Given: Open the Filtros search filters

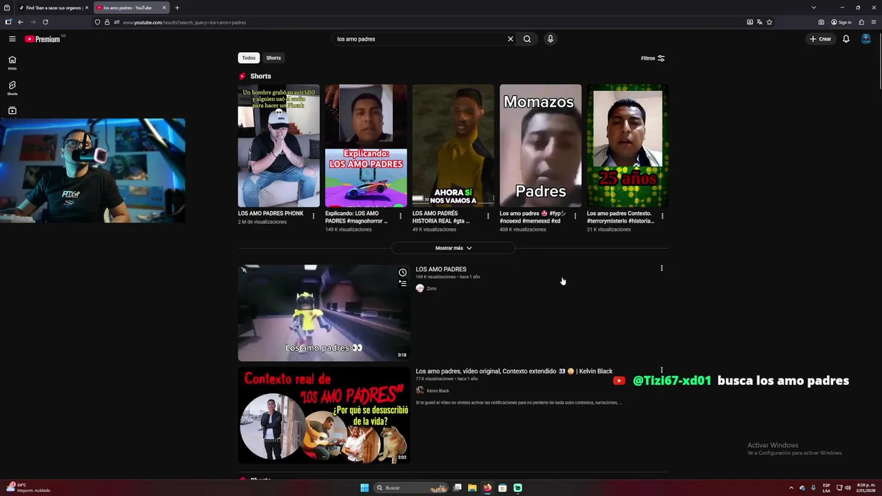Looking at the screenshot, I should (653, 58).
